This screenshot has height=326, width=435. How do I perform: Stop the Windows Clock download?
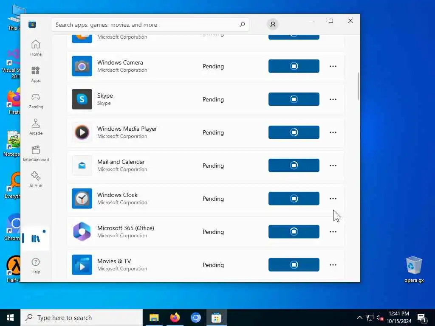click(294, 199)
